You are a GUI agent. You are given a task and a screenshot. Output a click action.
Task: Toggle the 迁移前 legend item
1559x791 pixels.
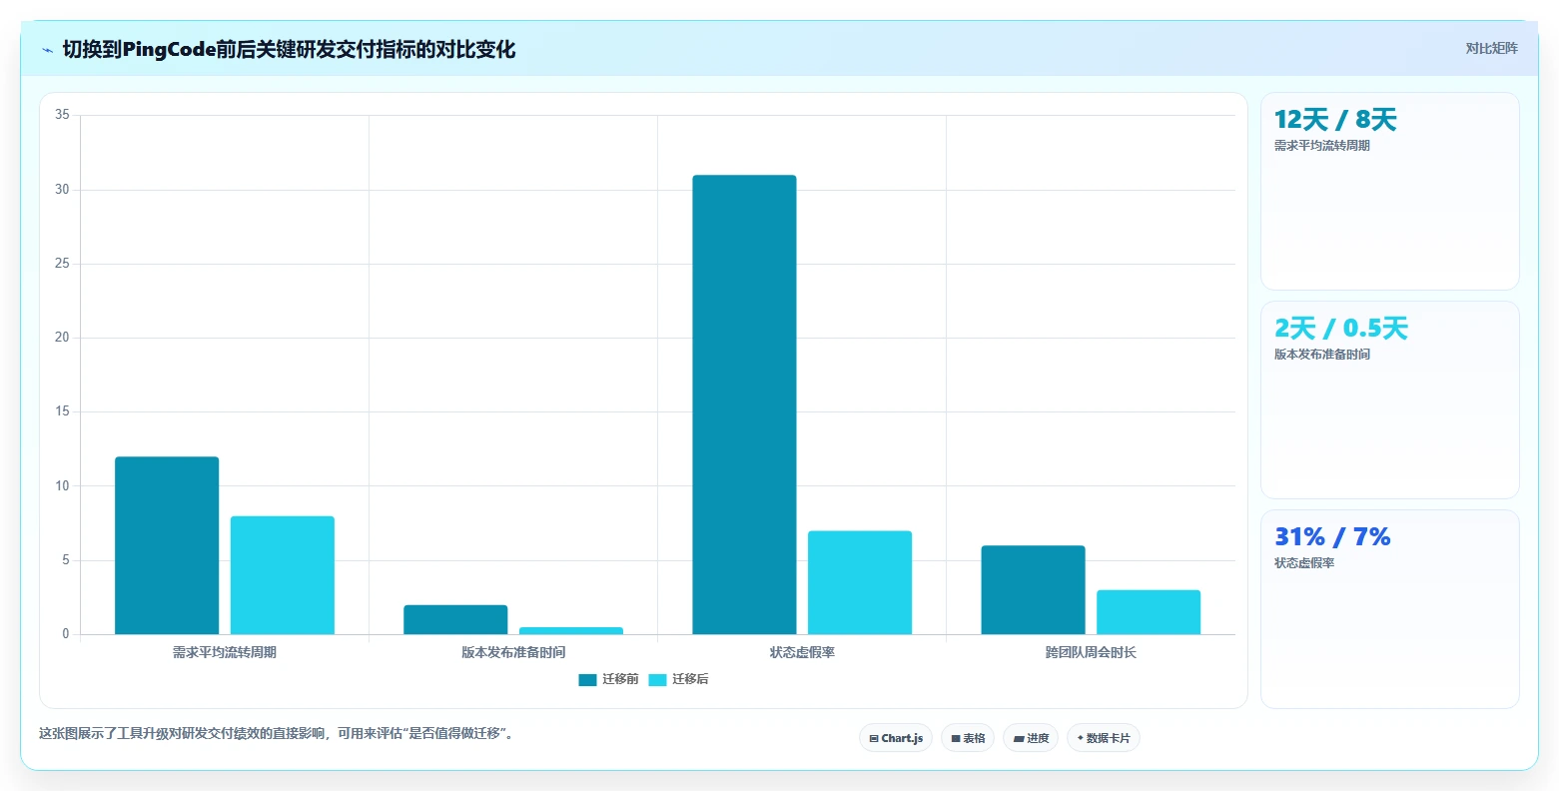(608, 679)
